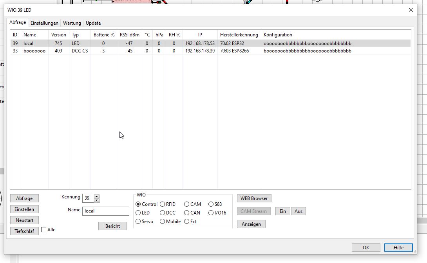The width and height of the screenshot is (427, 263).
Task: Click the Name input field
Action: [105, 211]
